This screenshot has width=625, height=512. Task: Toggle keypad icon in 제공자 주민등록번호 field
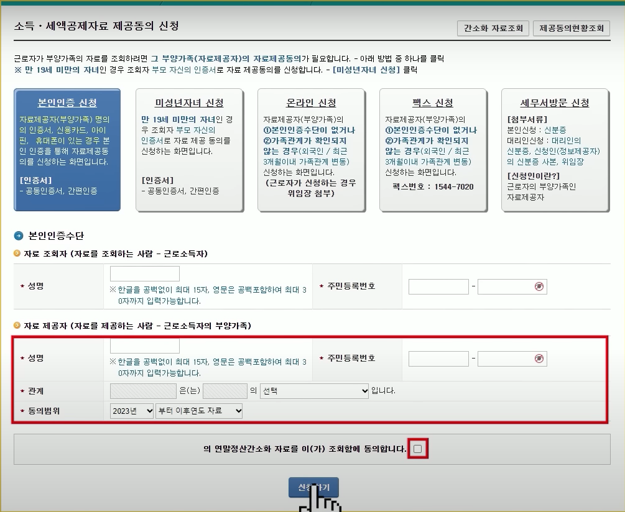click(539, 359)
